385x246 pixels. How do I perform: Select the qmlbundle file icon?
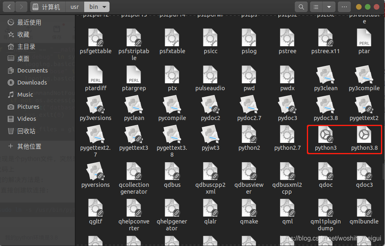pos(364,208)
